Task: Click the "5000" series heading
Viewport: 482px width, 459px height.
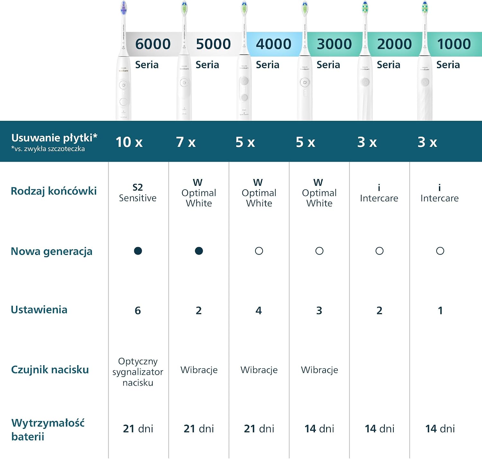Action: [x=213, y=44]
